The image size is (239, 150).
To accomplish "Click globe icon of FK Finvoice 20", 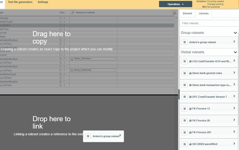I will pos(190,121).
